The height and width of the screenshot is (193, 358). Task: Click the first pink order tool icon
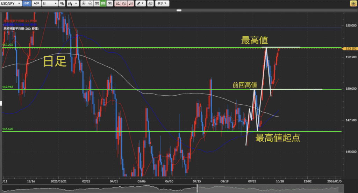click(x=117, y=3)
